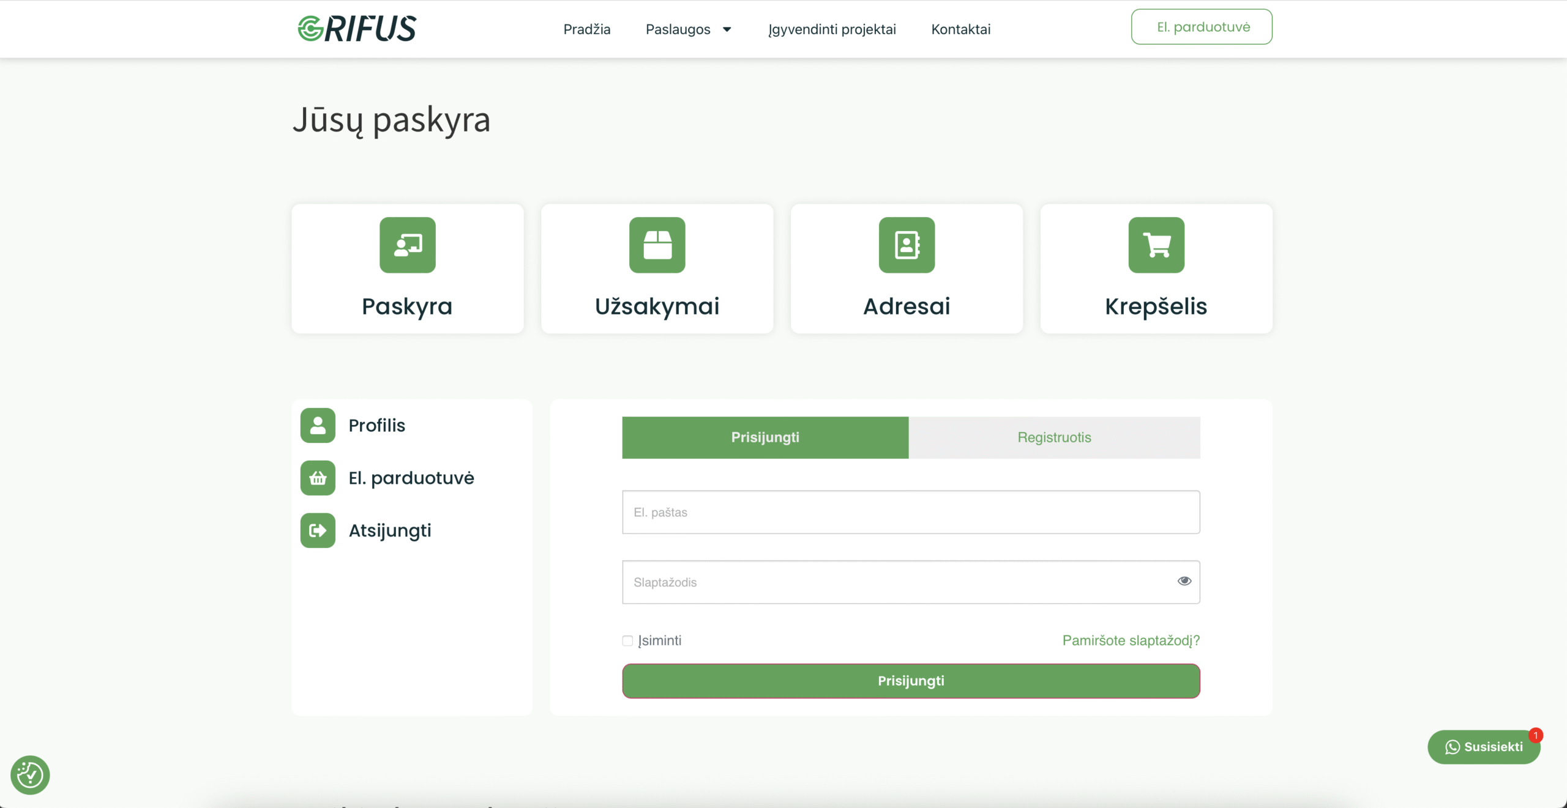1567x808 pixels.
Task: Switch to the Registruotis tab
Action: [1054, 438]
